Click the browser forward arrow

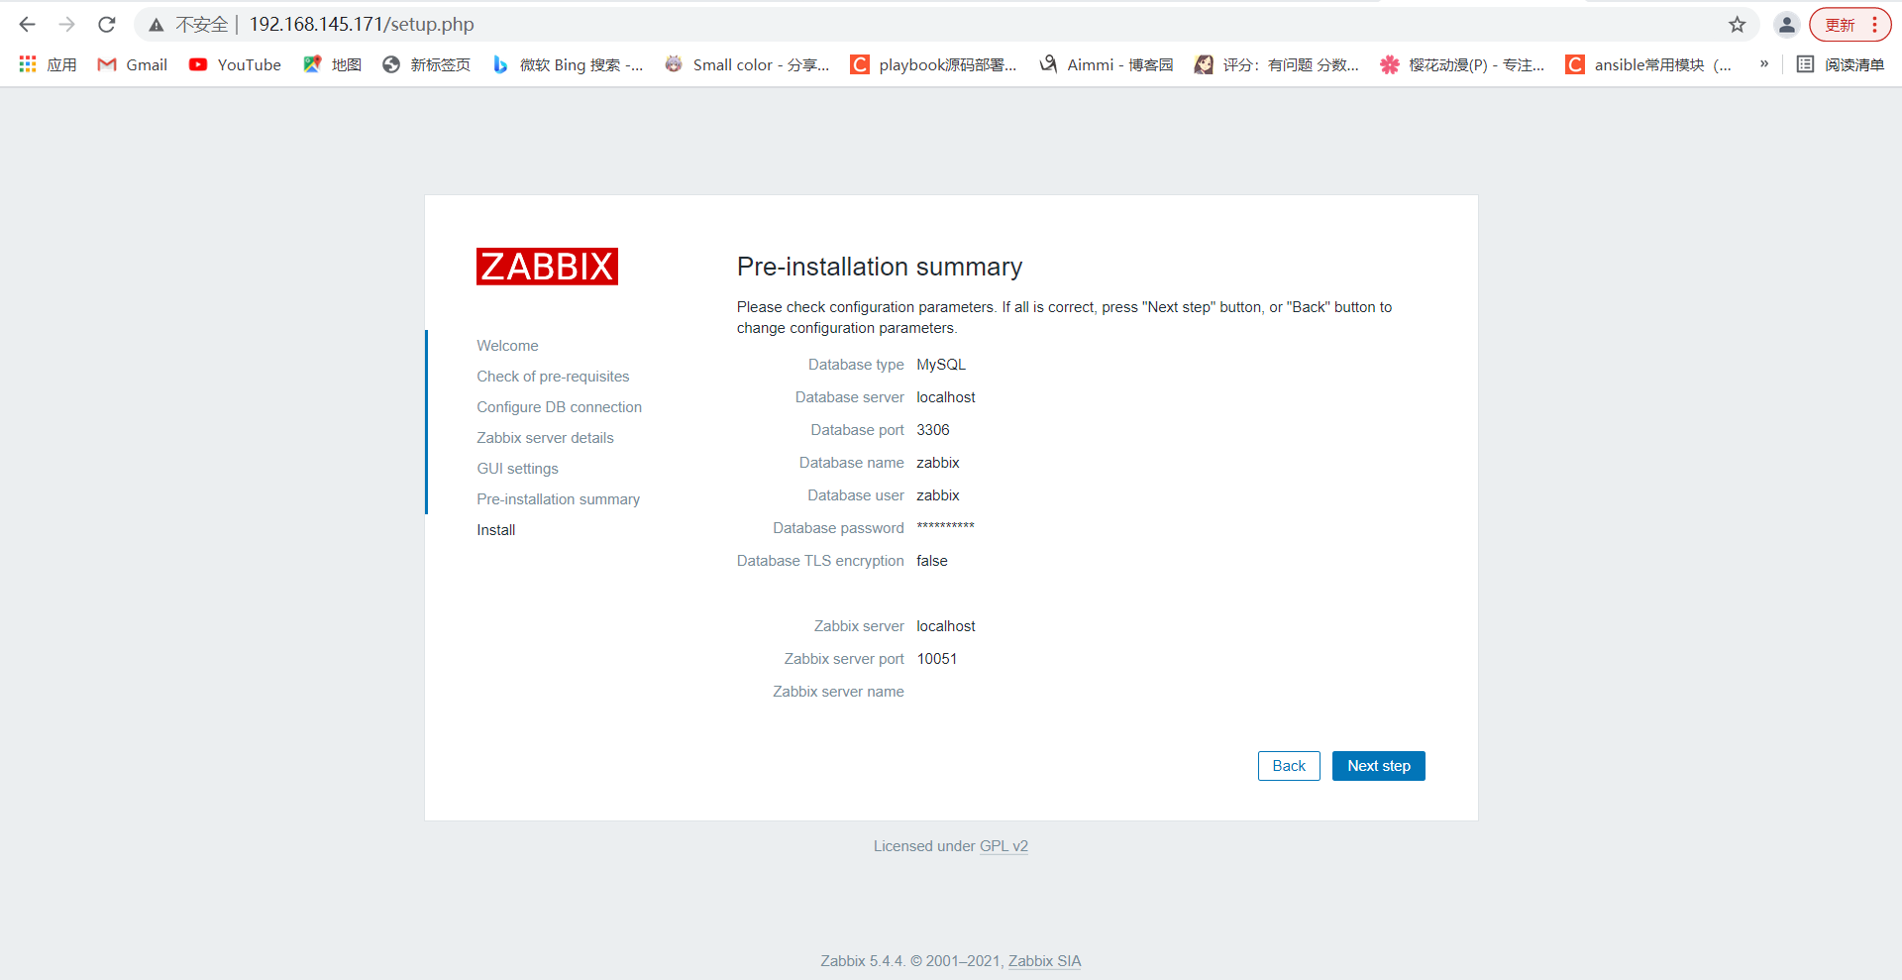point(66,25)
